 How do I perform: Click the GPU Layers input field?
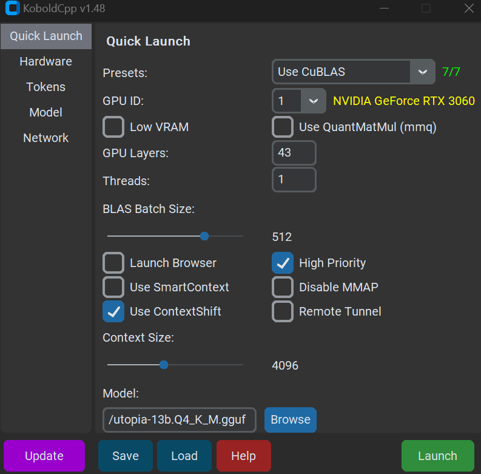point(294,152)
